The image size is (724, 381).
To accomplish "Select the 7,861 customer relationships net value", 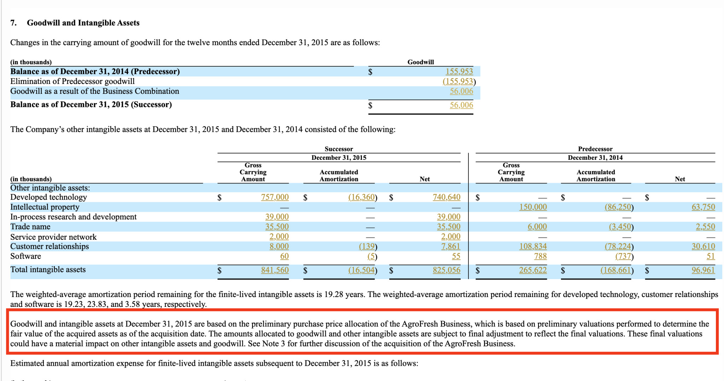I will click(x=450, y=246).
